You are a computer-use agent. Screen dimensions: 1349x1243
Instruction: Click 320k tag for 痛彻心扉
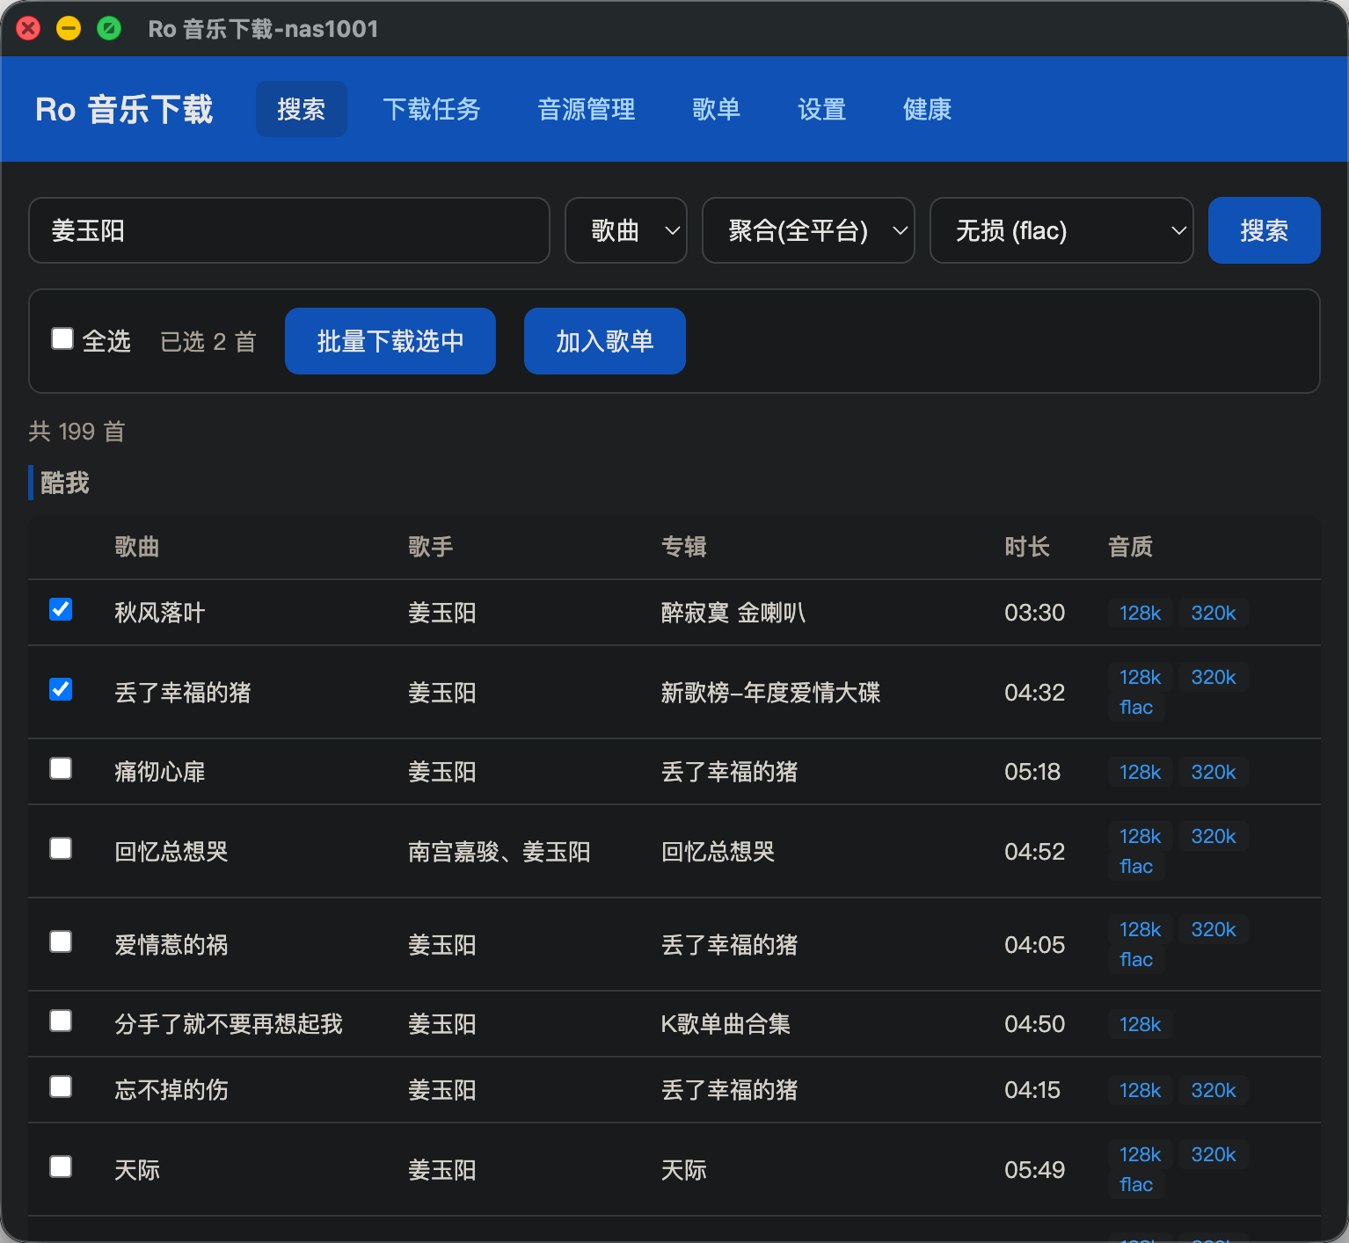click(1214, 772)
